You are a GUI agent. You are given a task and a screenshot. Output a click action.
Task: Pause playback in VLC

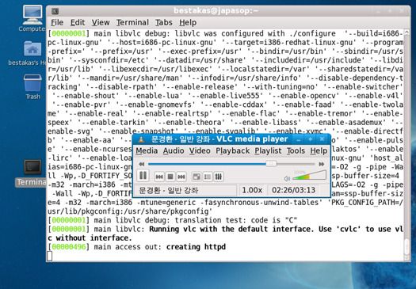click(x=143, y=176)
